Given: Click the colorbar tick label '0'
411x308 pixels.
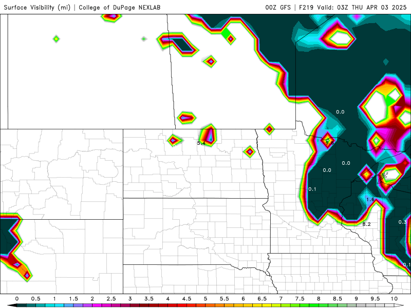Looking at the screenshot, I should pos(17,299).
